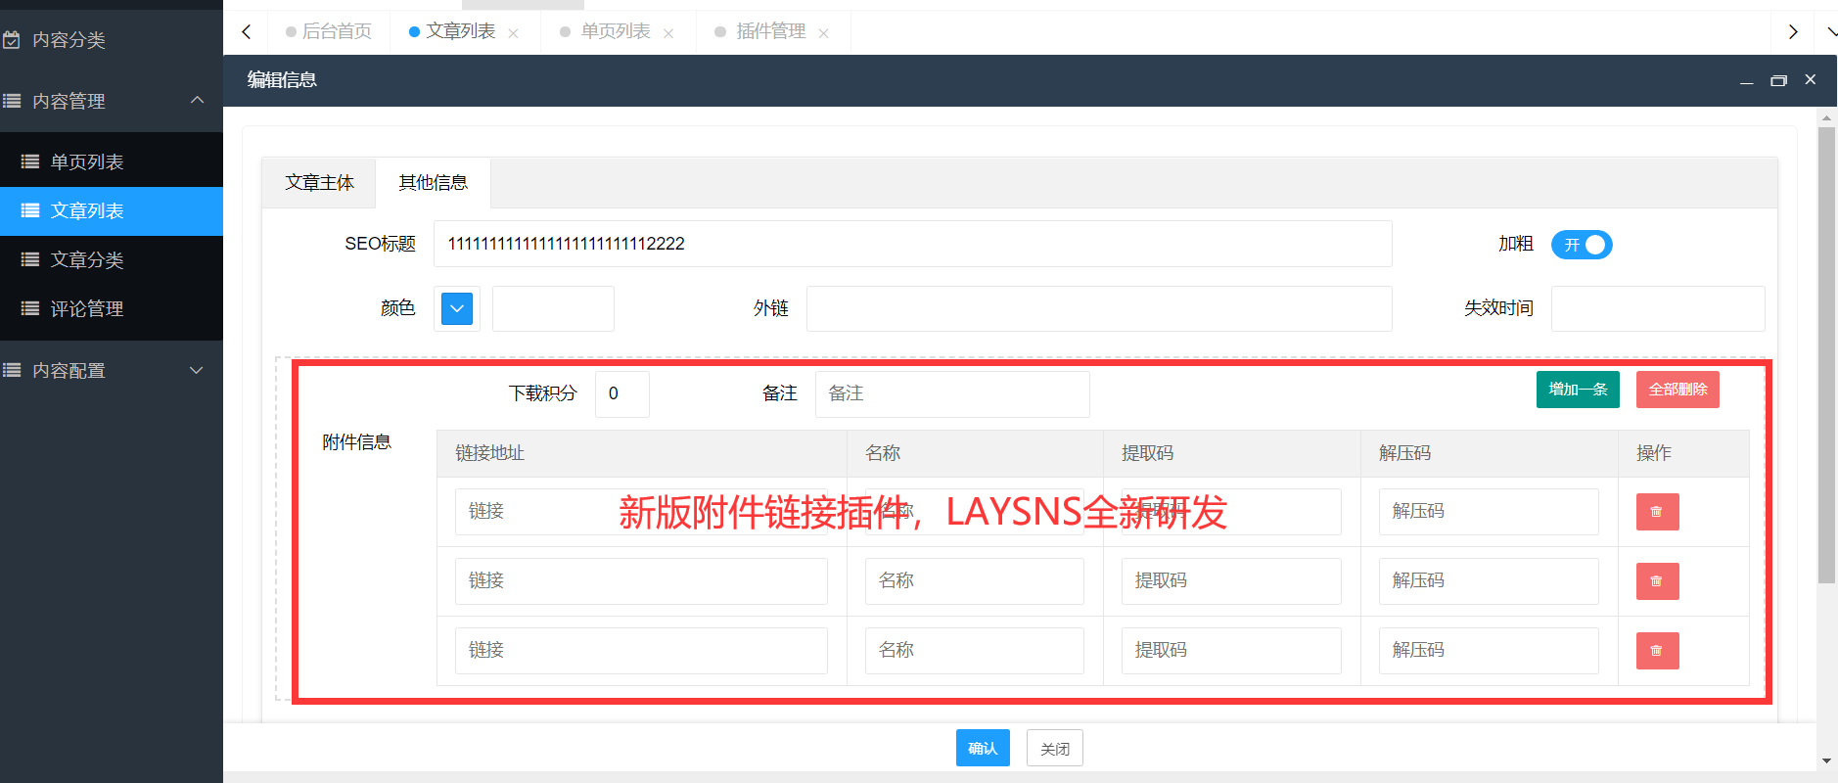Click the third row 提取码 field

click(1231, 651)
